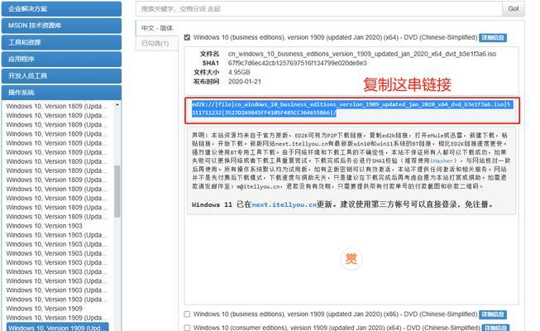Click the release date 2020-01-21
Image resolution: width=540 pixels, height=331 pixels.
coord(245,82)
